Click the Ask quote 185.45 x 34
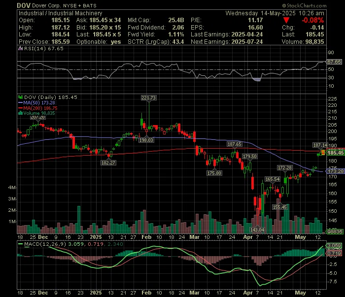345x297 pixels. 105,20
